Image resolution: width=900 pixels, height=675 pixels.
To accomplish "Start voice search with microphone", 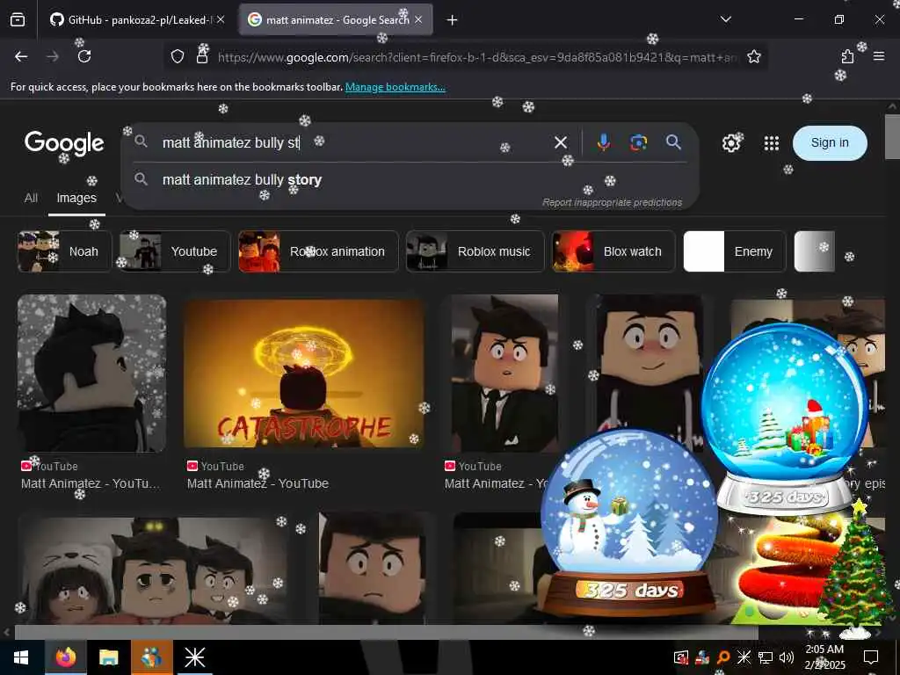I will tap(603, 142).
